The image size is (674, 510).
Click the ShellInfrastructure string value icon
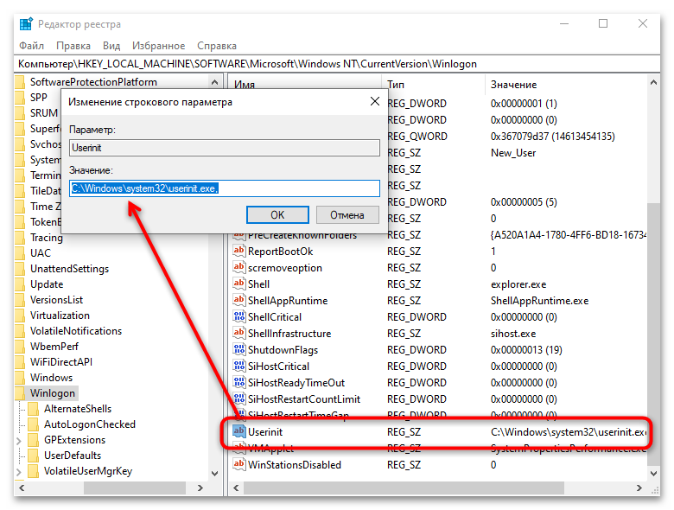coord(239,334)
